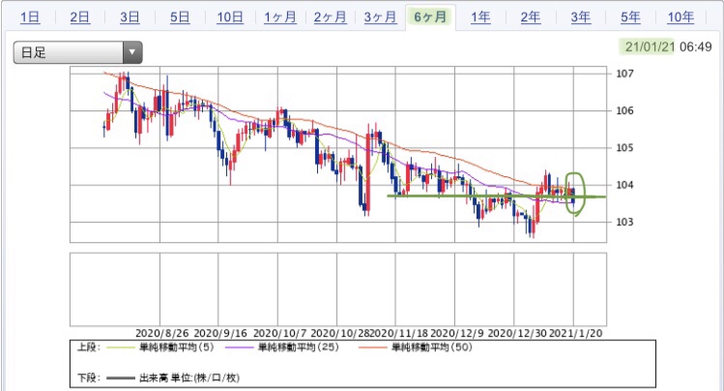Select the 2日 period tab
Screen dimensions: 724x391
click(x=80, y=16)
